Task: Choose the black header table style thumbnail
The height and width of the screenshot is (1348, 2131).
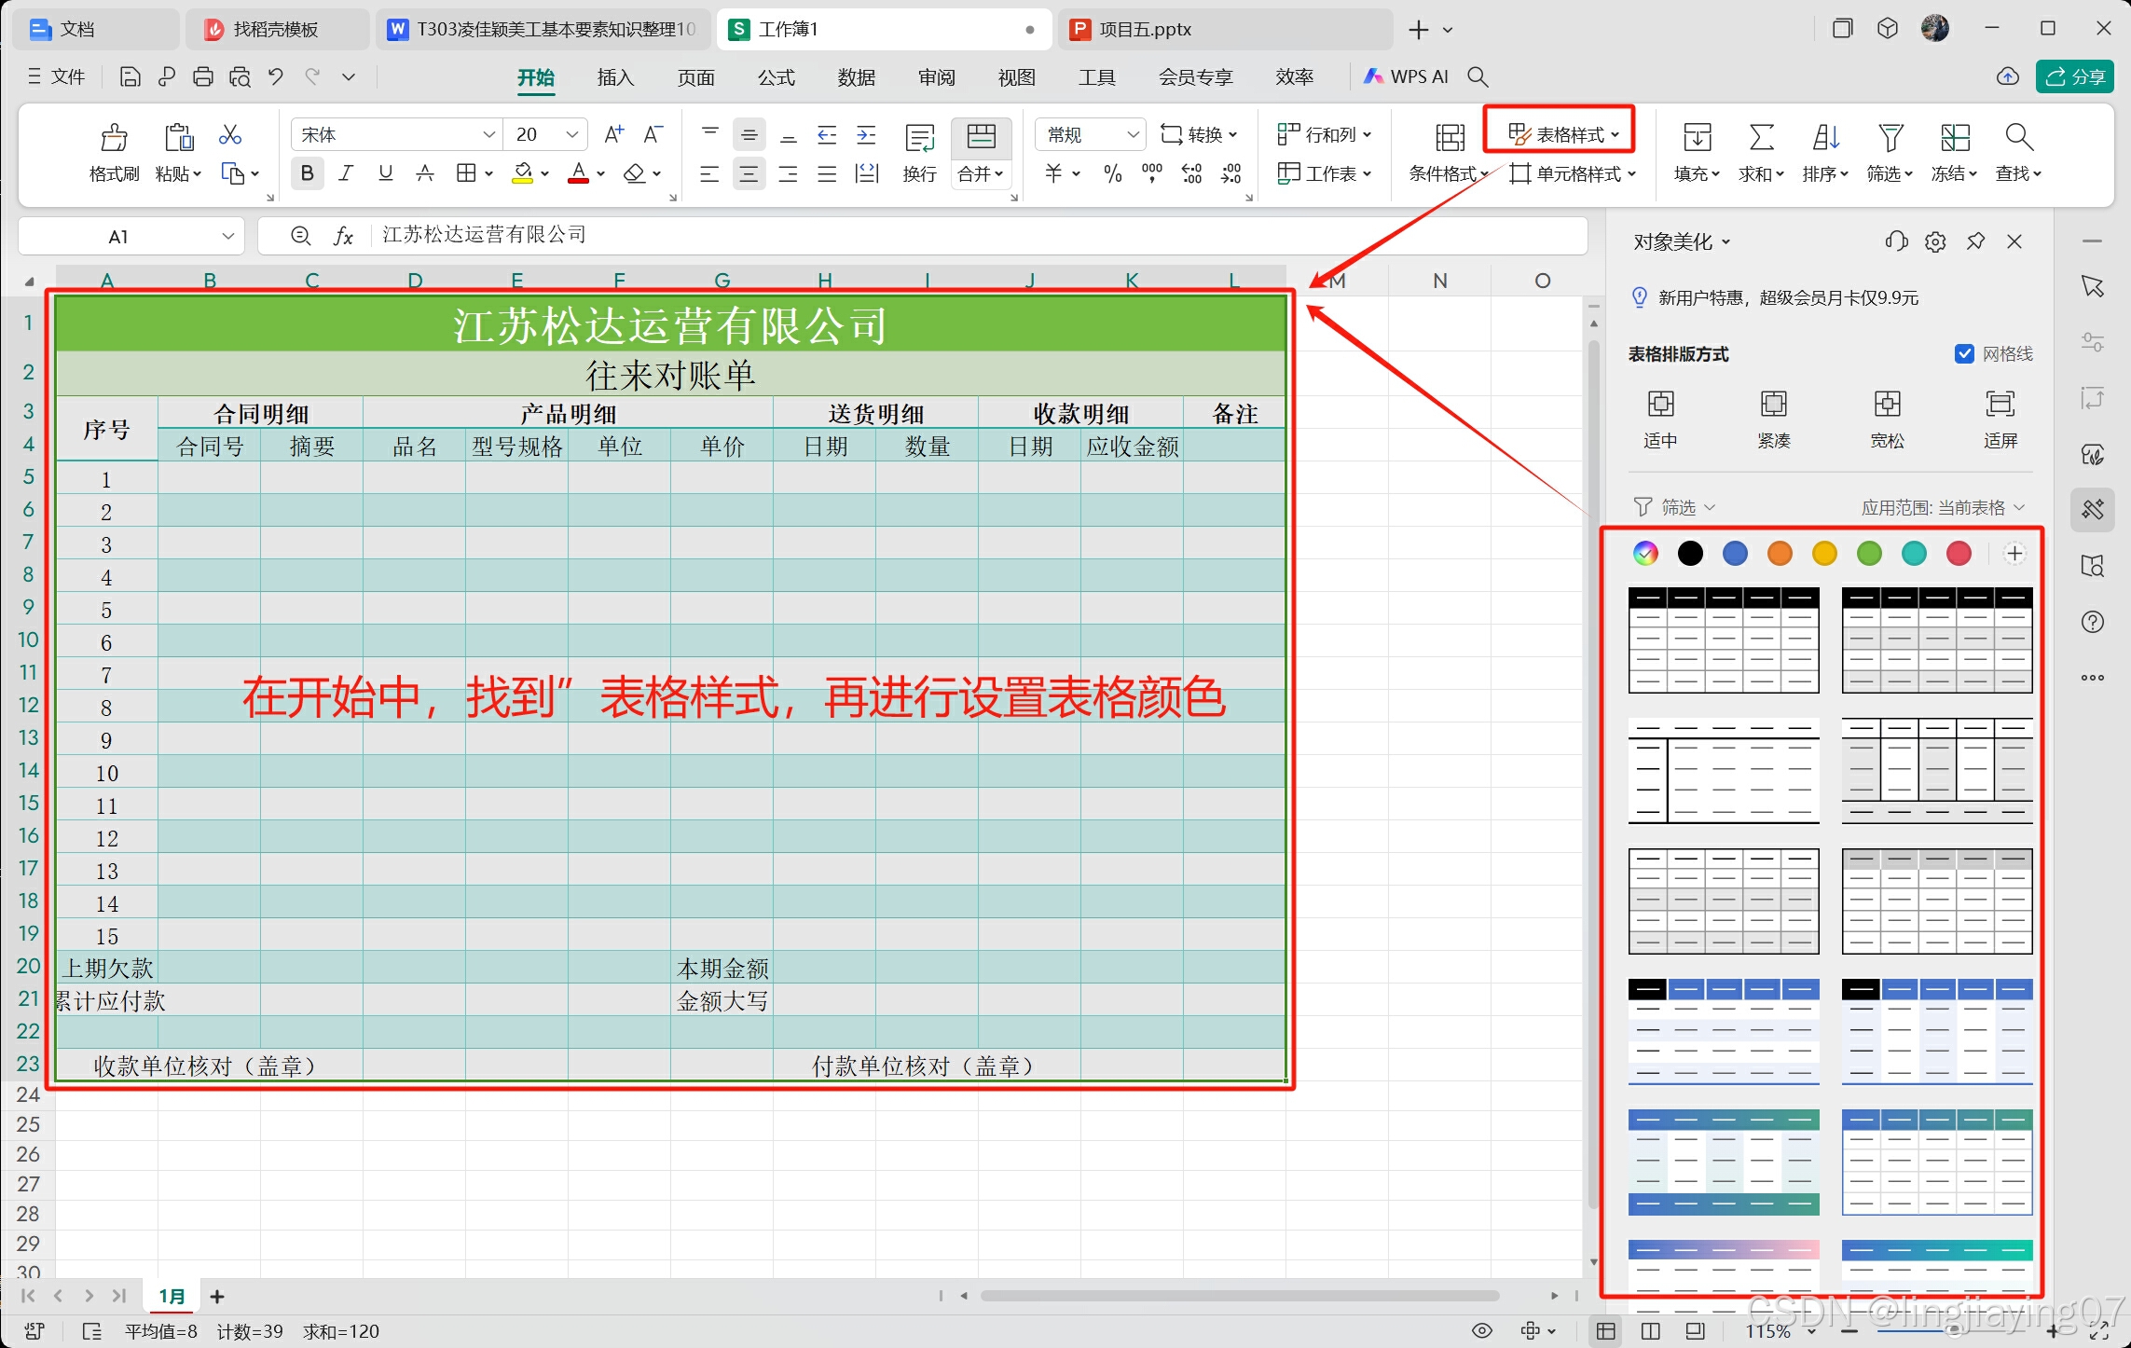Action: tap(1723, 640)
